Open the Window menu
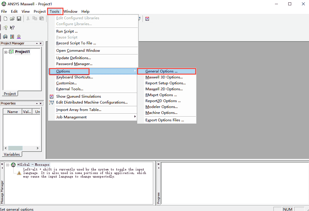 pyautogui.click(x=70, y=12)
